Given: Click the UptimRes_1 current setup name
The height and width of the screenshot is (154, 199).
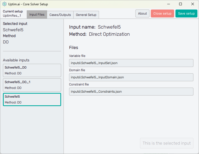Looking at the screenshot, I should click(x=12, y=16).
